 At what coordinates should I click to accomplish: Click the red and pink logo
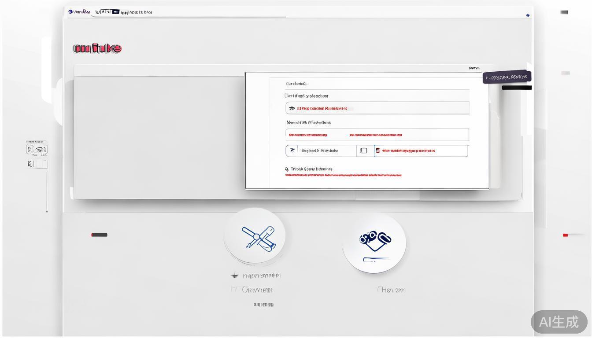pyautogui.click(x=97, y=48)
